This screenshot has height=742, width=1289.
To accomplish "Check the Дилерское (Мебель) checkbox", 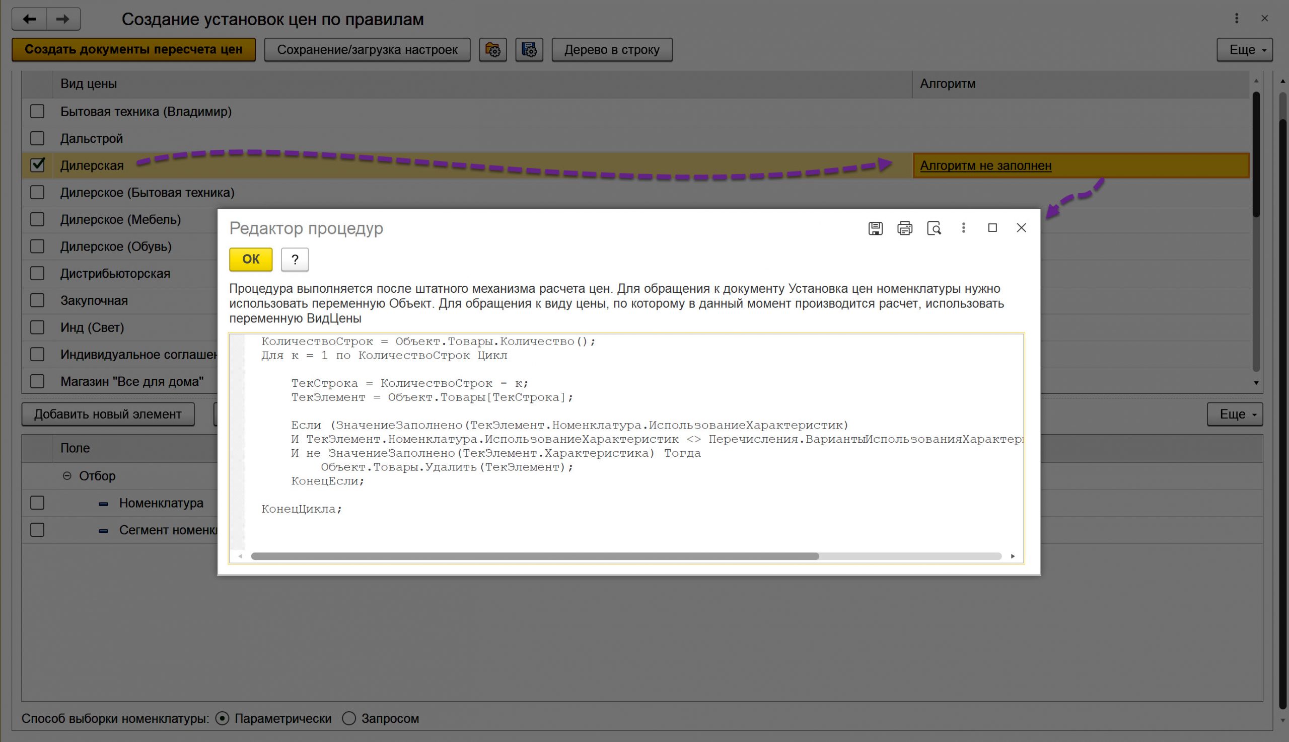I will tap(37, 219).
